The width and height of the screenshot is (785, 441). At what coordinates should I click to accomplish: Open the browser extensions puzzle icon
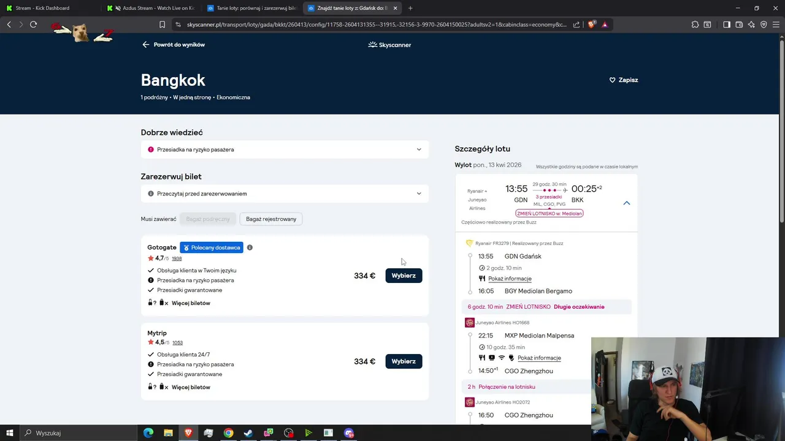(x=695, y=24)
